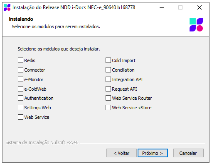Click the NDD installer icon in title bar
212x166 pixels.
pos(7,7)
